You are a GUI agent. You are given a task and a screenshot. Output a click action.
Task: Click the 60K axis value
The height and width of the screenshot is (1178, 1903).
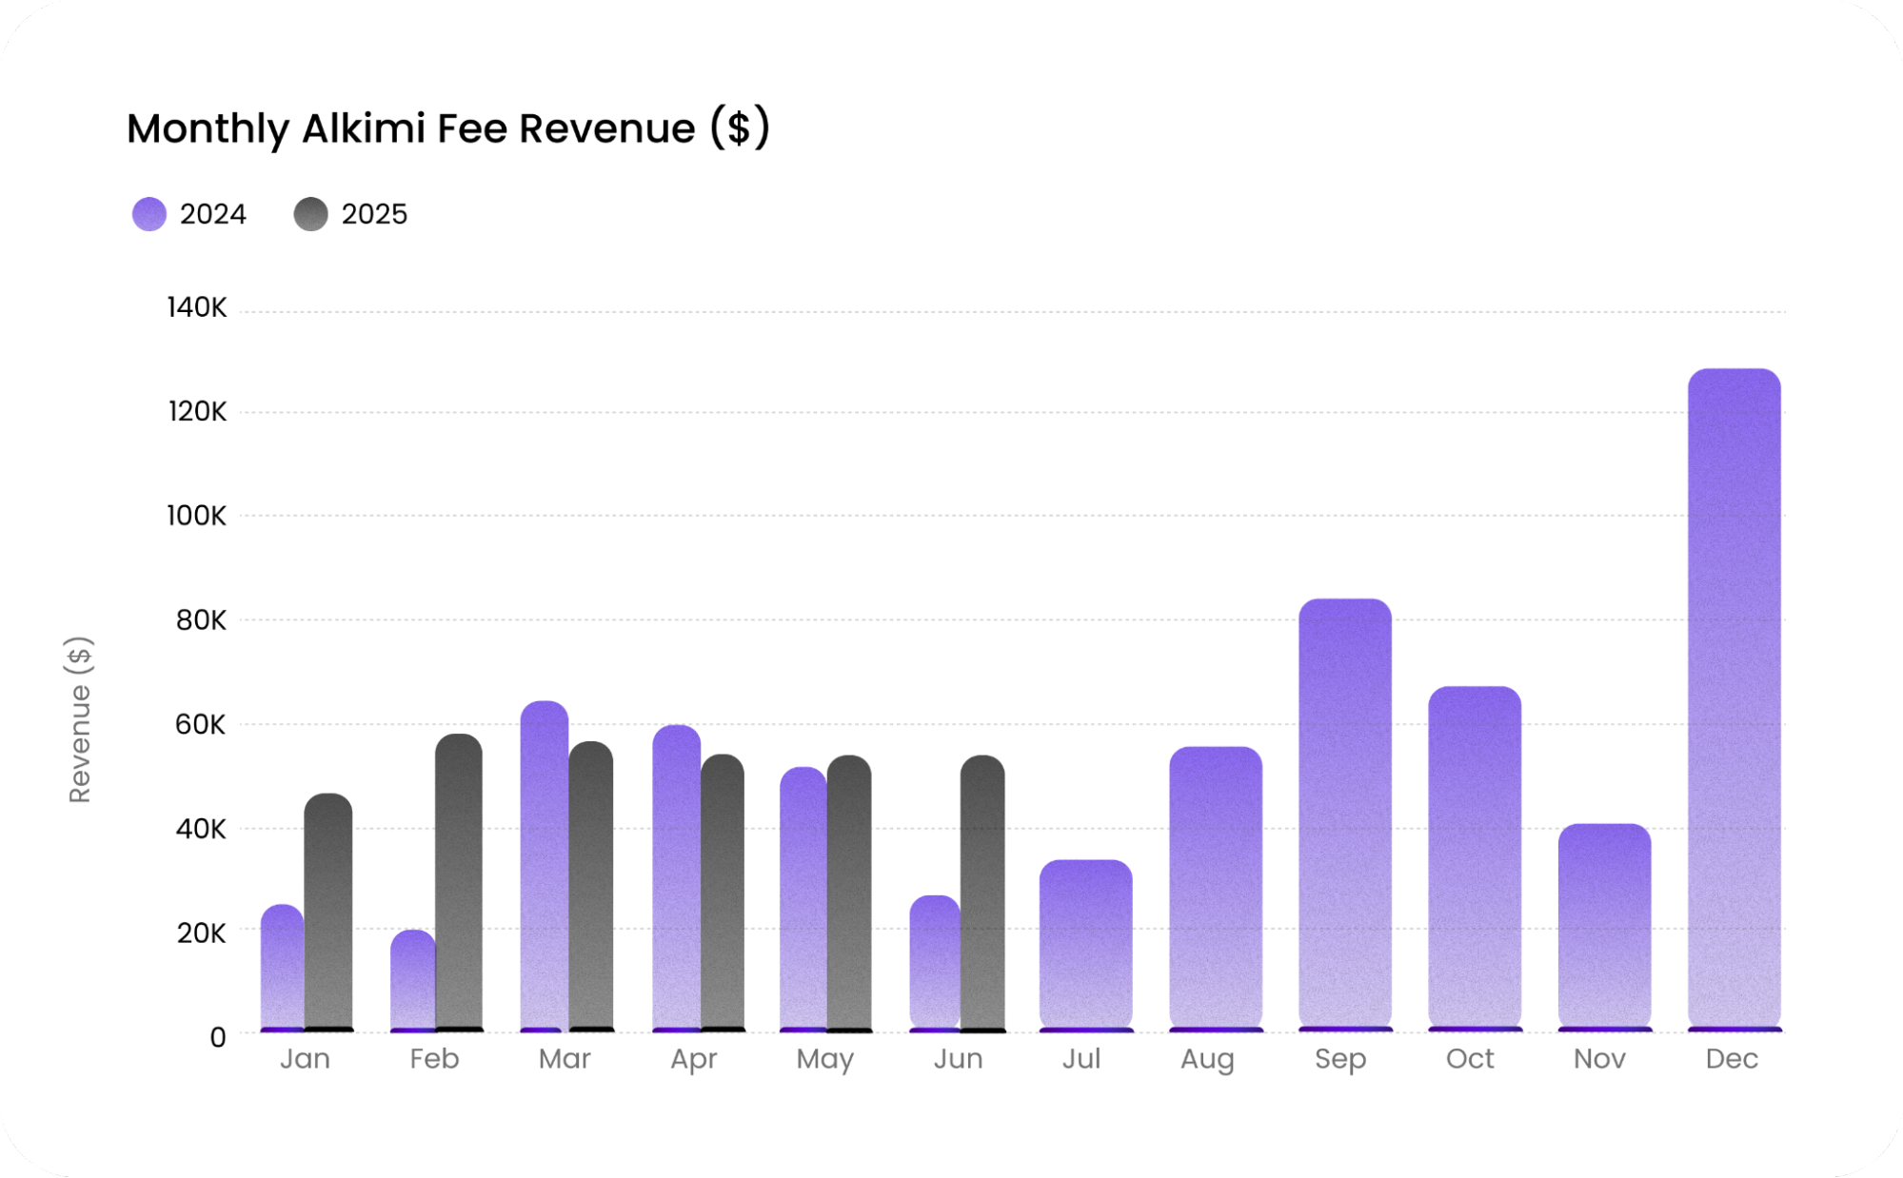click(x=200, y=725)
